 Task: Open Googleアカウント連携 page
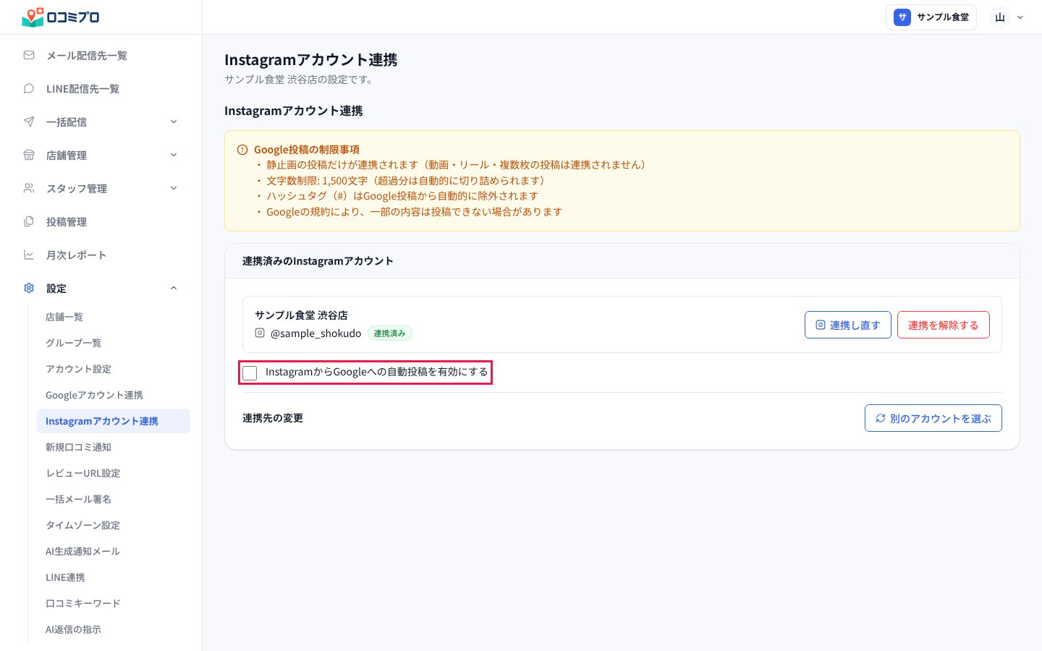coord(114,395)
